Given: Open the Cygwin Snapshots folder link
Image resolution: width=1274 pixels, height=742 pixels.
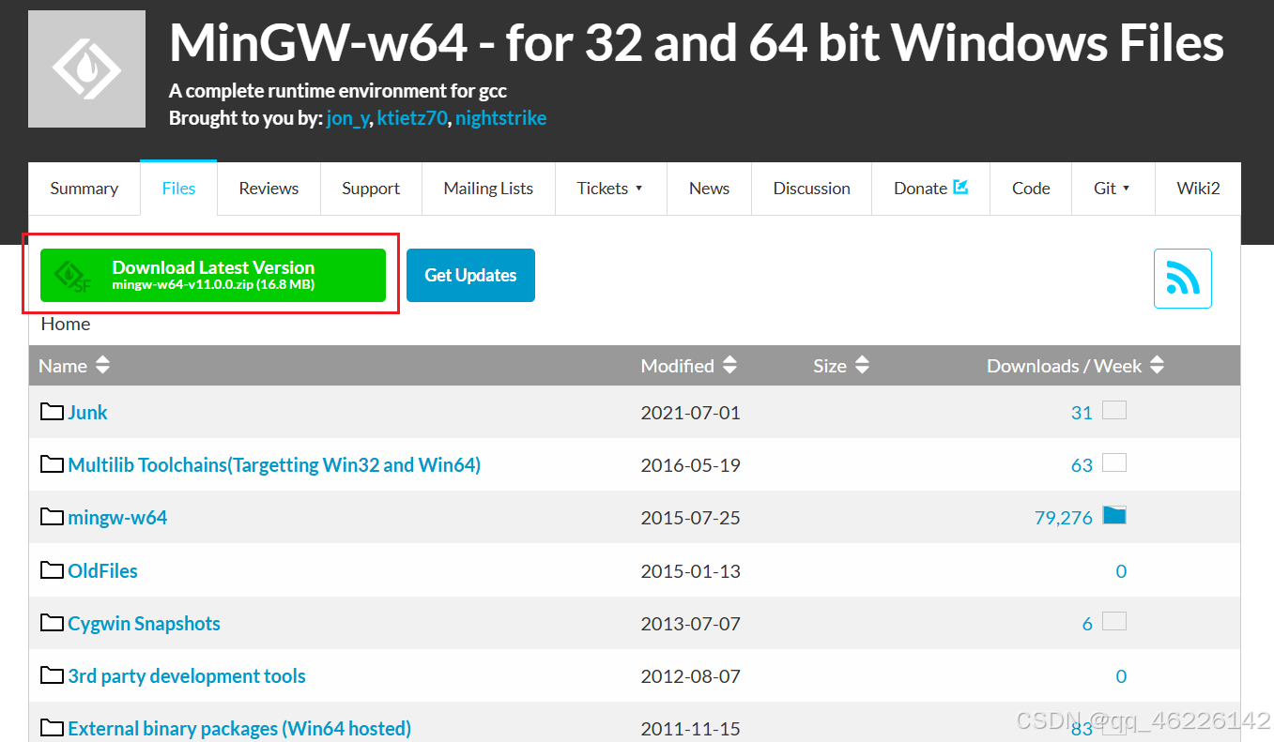Looking at the screenshot, I should pyautogui.click(x=144, y=623).
